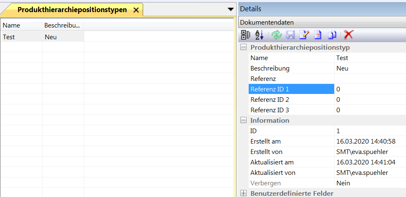Expand the Benutzerdefinierte Felder section

pyautogui.click(x=244, y=193)
